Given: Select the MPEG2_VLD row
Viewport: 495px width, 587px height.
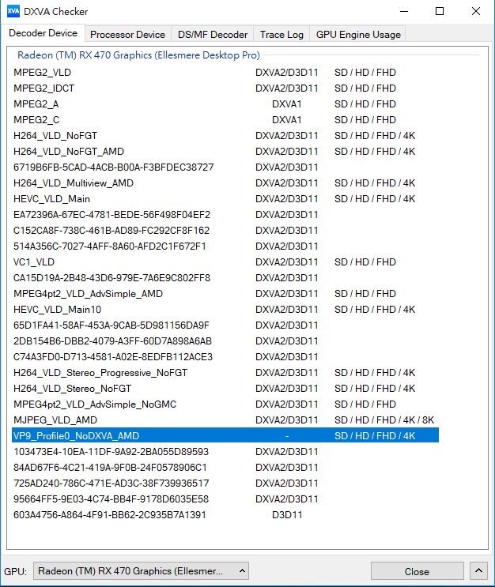Looking at the screenshot, I should pos(225,72).
